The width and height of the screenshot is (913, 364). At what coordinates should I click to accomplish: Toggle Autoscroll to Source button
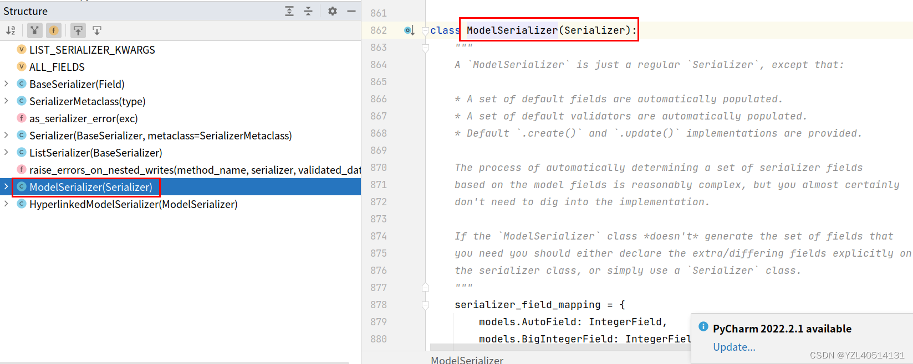78,30
